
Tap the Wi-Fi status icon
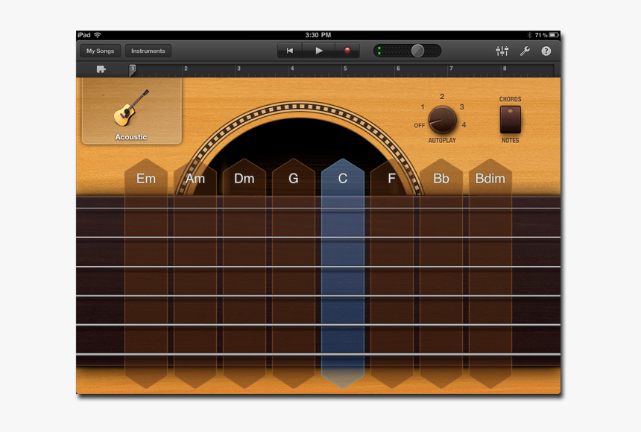click(98, 35)
